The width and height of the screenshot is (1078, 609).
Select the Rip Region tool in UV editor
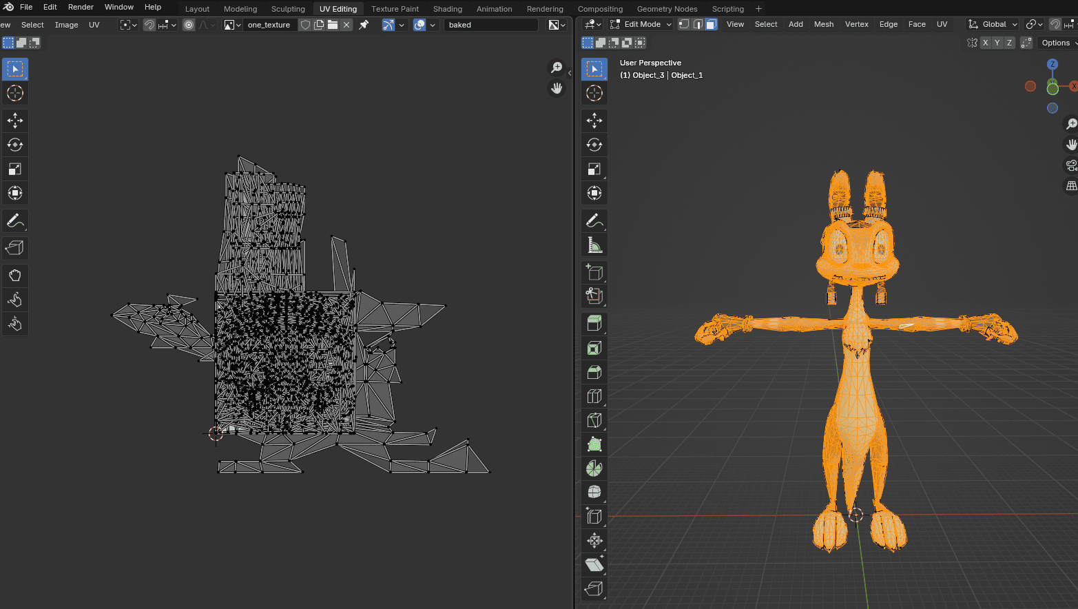[15, 248]
